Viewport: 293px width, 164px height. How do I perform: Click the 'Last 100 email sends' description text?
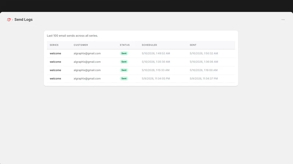click(x=72, y=36)
